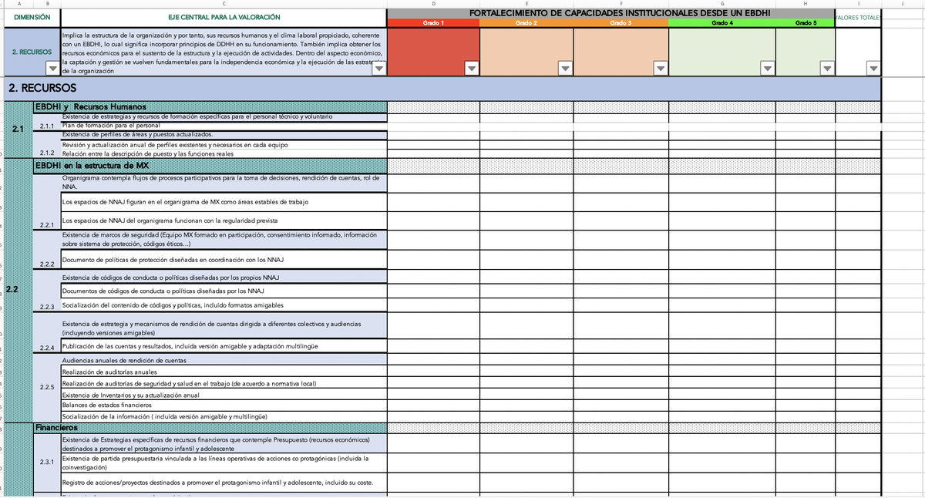The image size is (925, 498).
Task: Select column J header
Action: coord(902,4)
